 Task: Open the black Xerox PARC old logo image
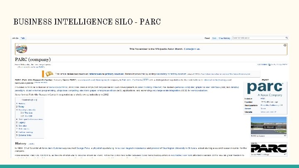pyautogui.click(x=269, y=148)
